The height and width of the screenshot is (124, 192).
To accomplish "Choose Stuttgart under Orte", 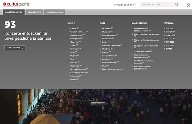I will (106, 32).
